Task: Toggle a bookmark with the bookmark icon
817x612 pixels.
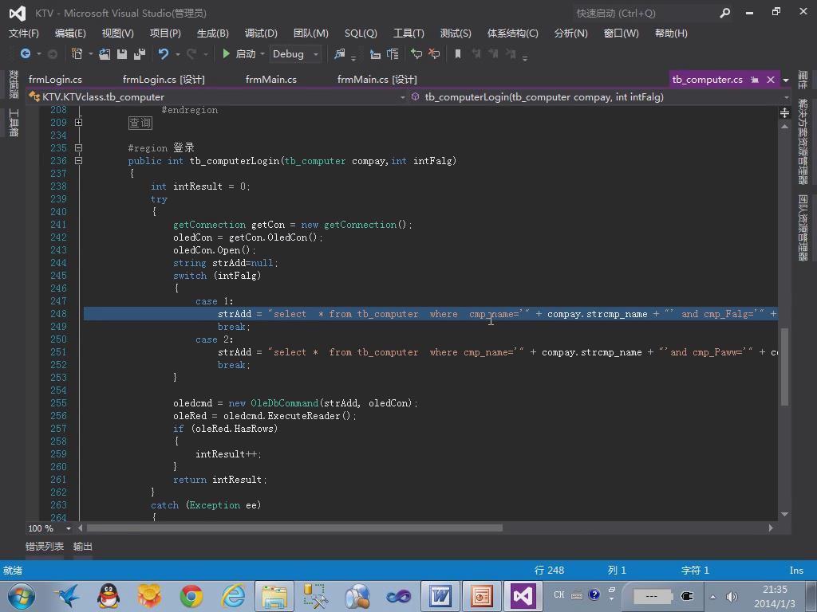Action: 458,53
